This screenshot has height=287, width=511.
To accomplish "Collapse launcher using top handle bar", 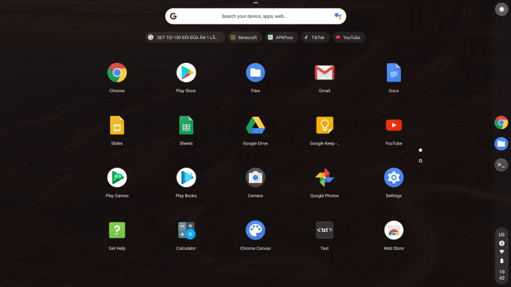I will [256, 3].
